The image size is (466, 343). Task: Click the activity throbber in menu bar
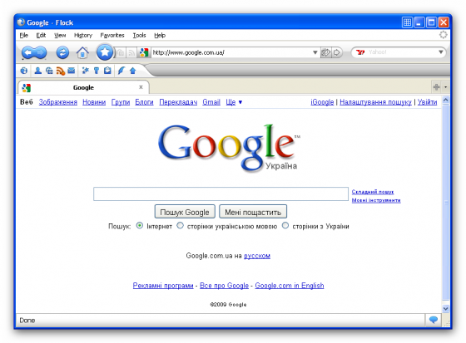pos(443,35)
